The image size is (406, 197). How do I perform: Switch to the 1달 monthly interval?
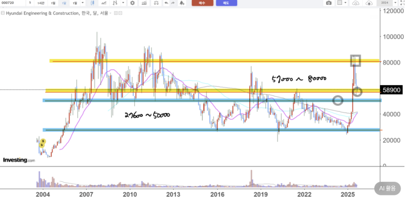[x=64, y=3]
